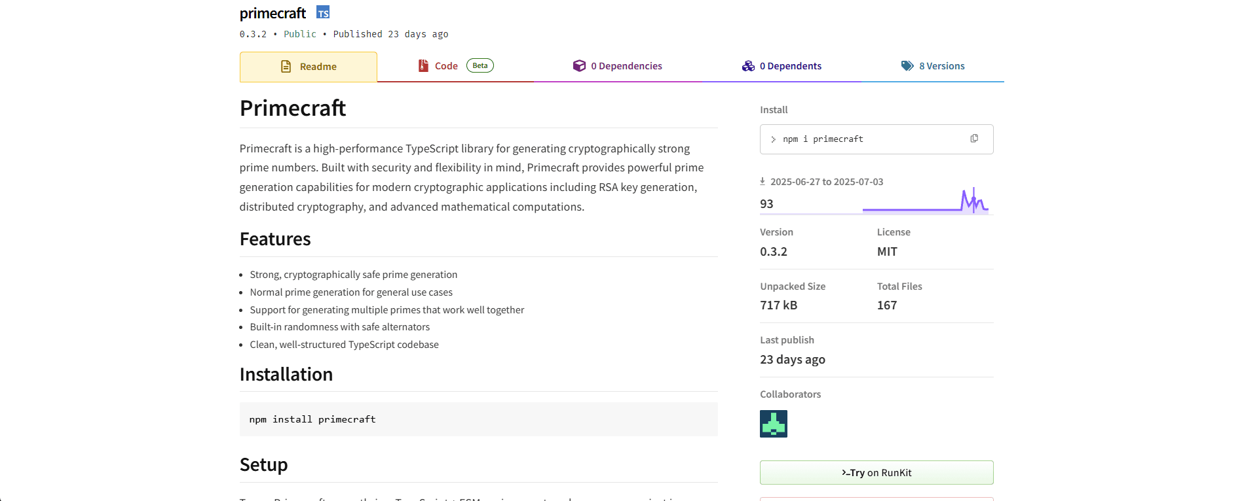Click the Install label in sidebar
The image size is (1244, 501).
click(774, 110)
